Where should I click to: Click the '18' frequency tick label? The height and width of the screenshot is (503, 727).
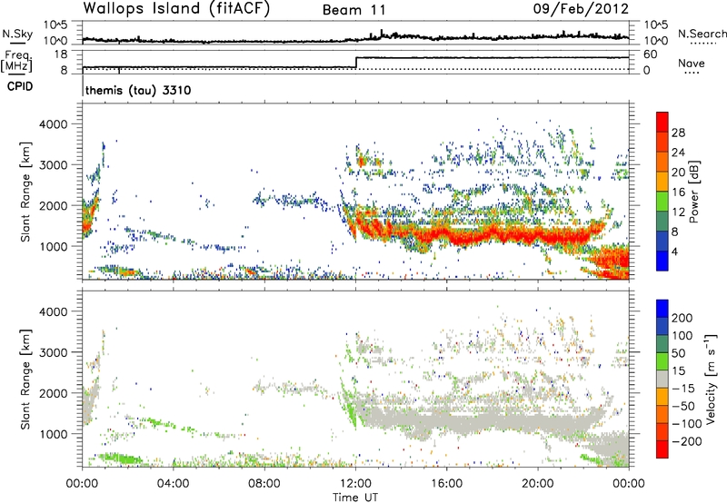61,54
